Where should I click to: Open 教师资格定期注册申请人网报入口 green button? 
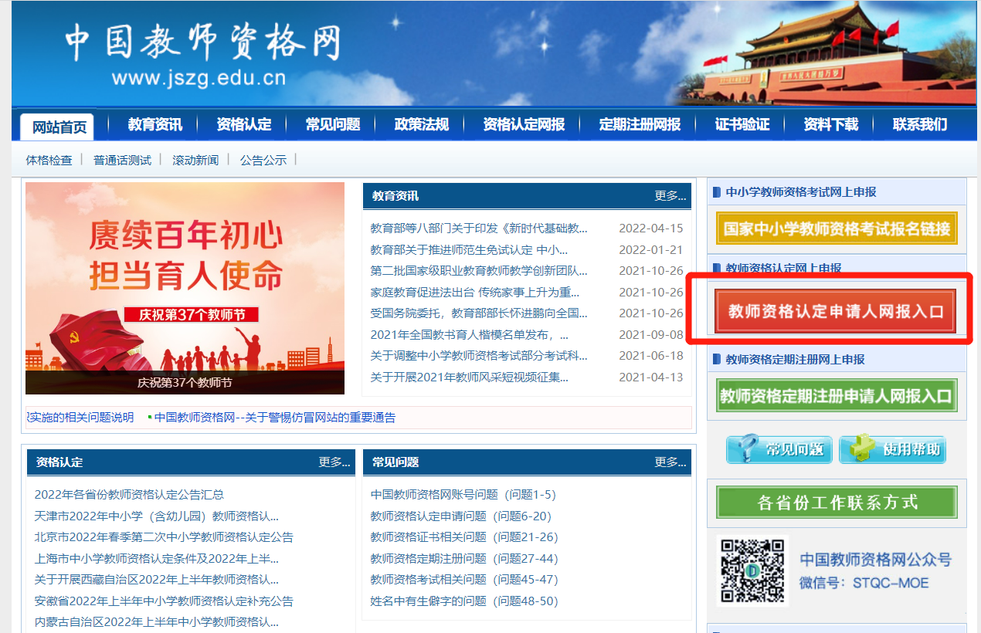(x=836, y=395)
